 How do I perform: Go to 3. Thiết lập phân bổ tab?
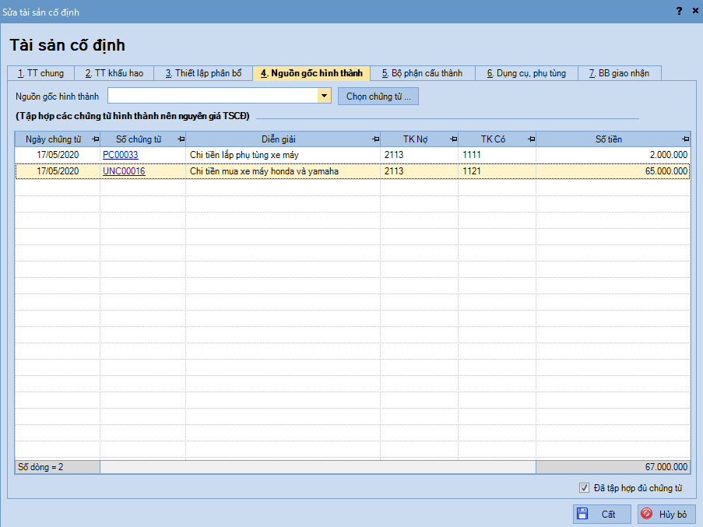[x=203, y=73]
